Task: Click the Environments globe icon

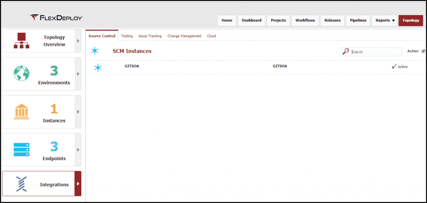Action: pyautogui.click(x=22, y=73)
